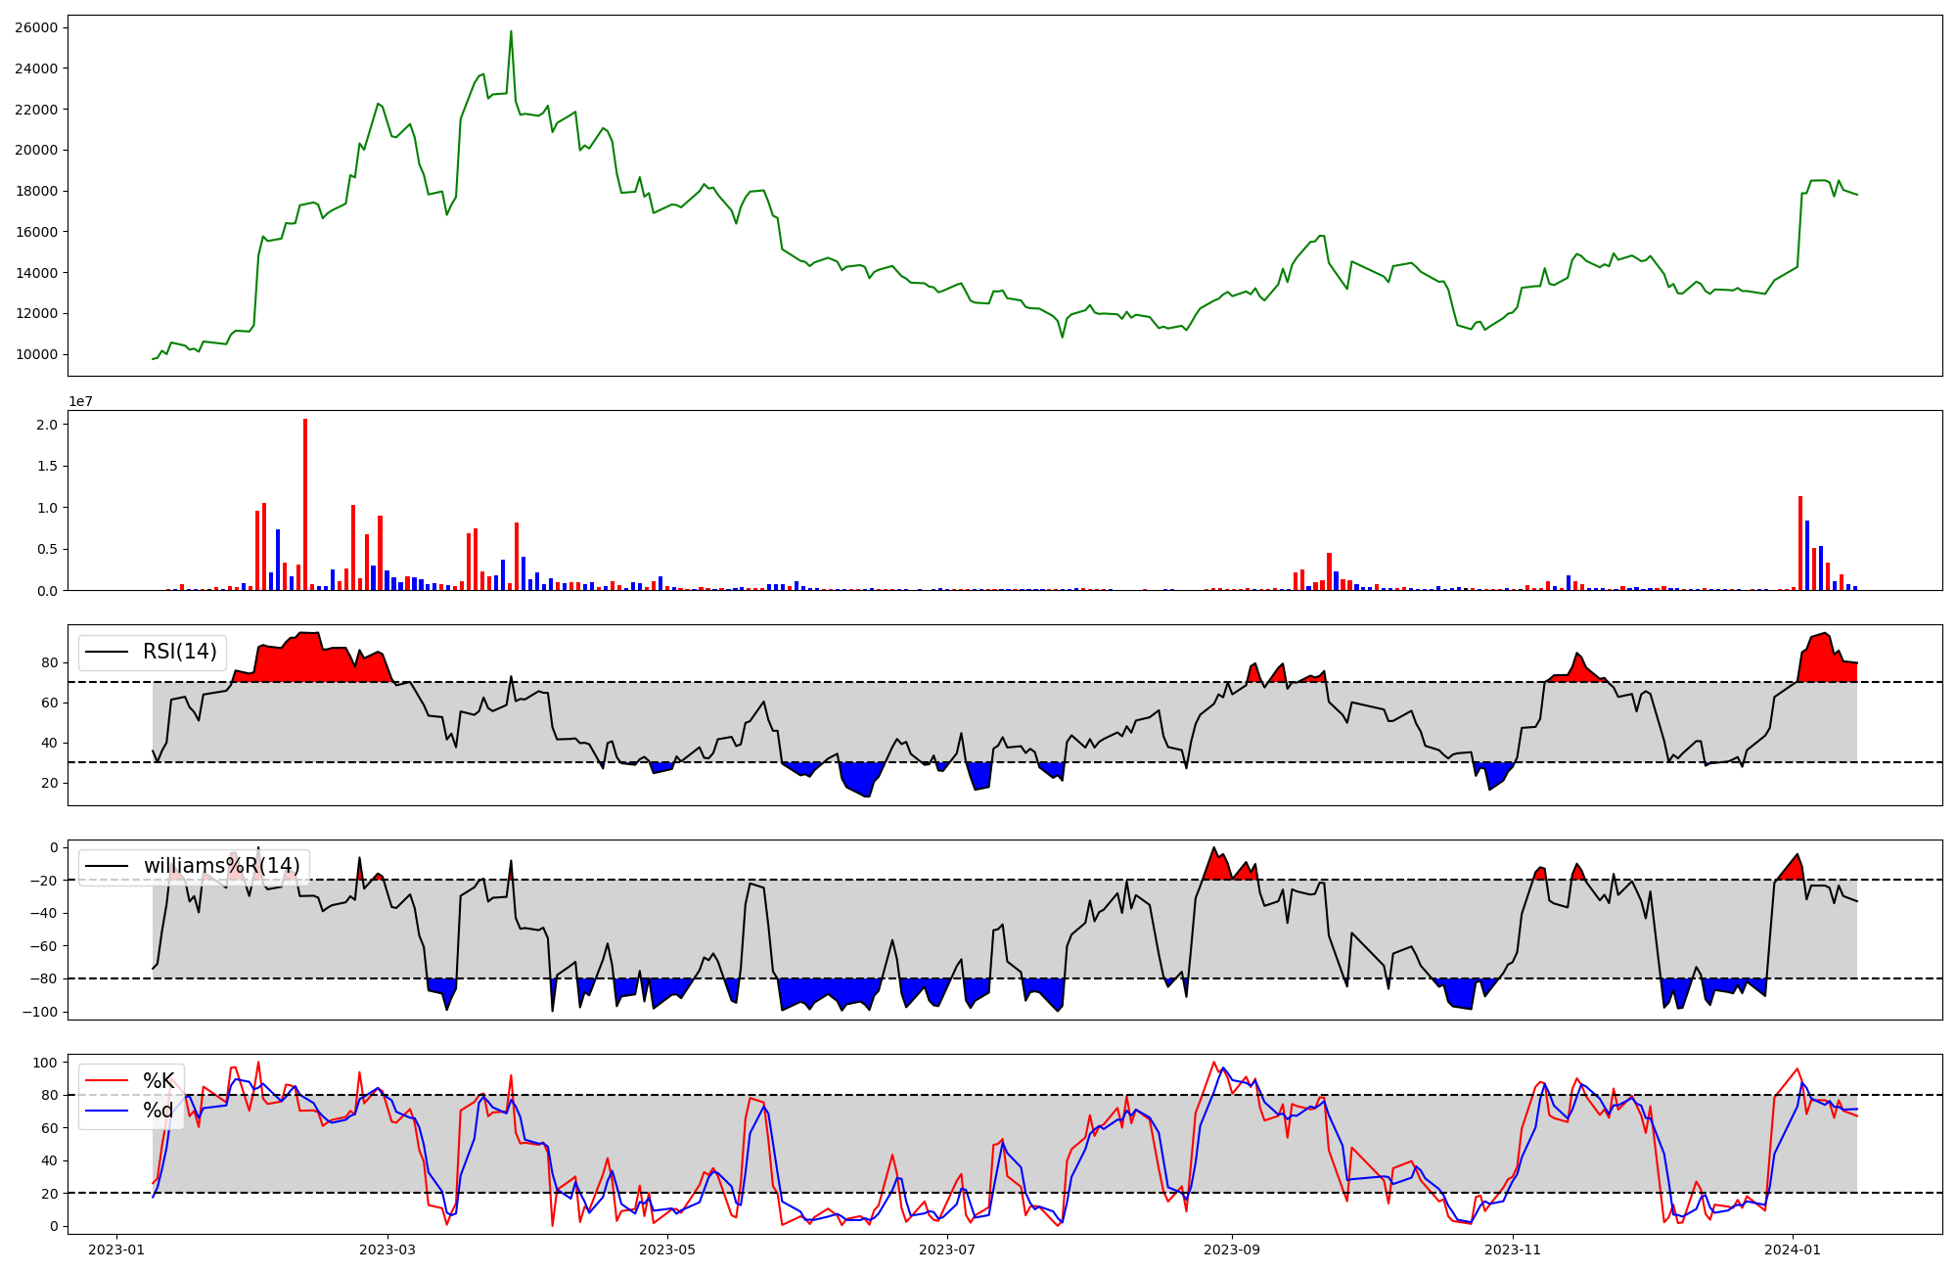Select the %d legend text
Viewport: 1957px width, 1272px height.
159,1111
